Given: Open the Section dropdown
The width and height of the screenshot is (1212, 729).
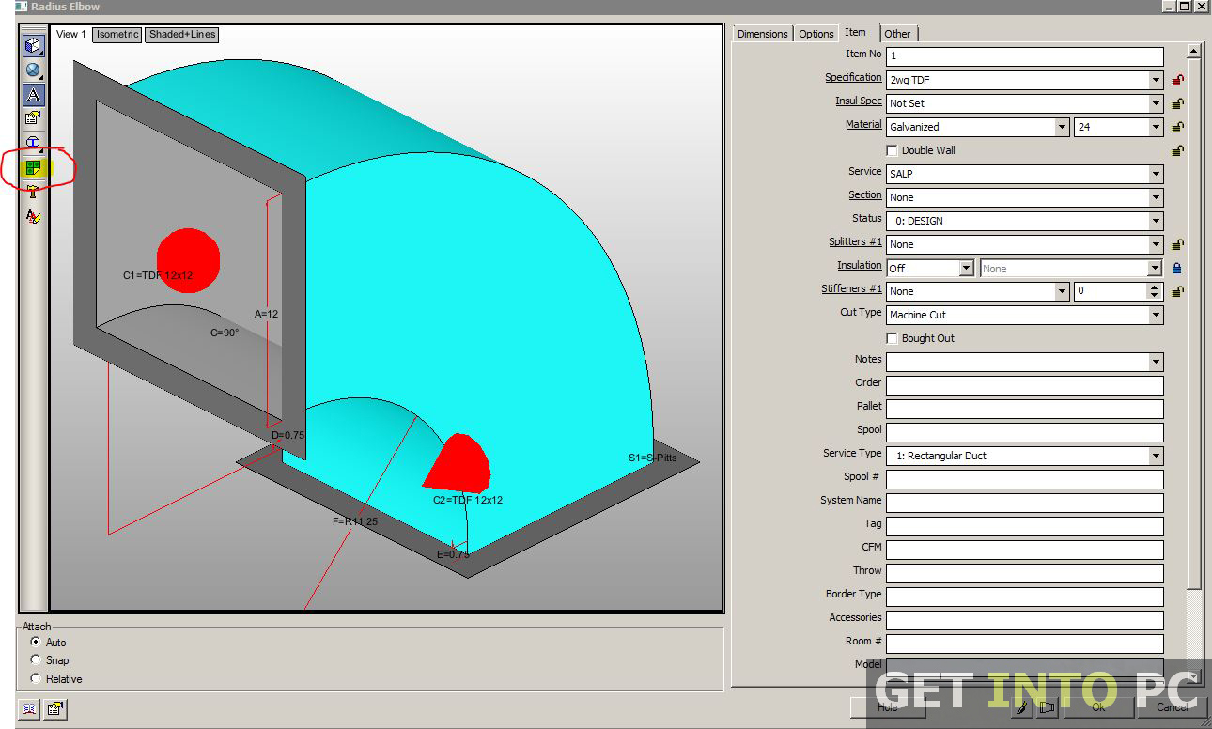Looking at the screenshot, I should [1156, 197].
